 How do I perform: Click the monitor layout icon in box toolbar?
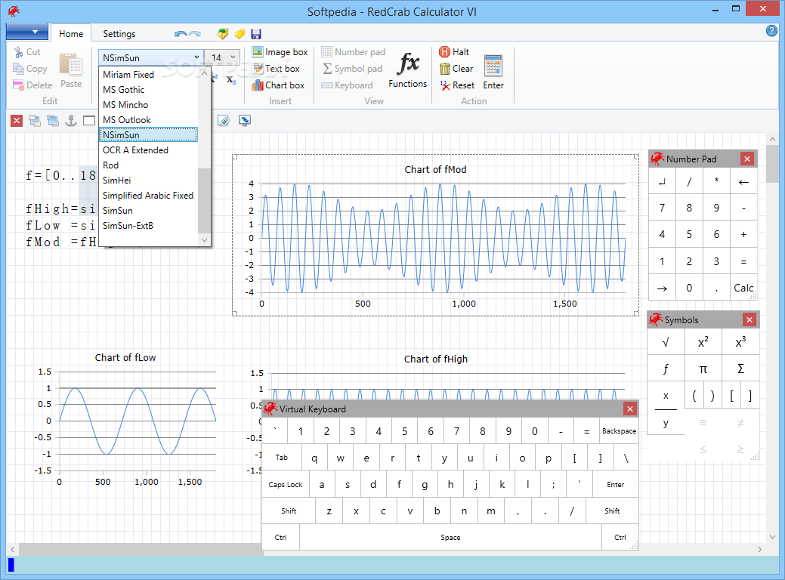click(244, 120)
